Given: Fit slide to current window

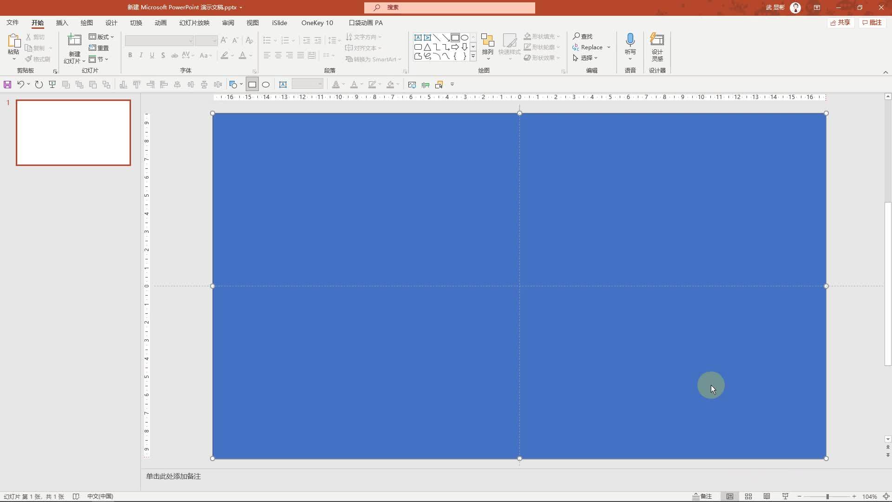Looking at the screenshot, I should (x=886, y=496).
